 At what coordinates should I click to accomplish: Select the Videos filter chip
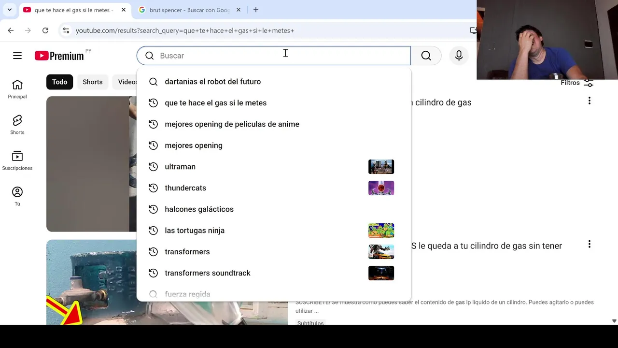pos(125,82)
